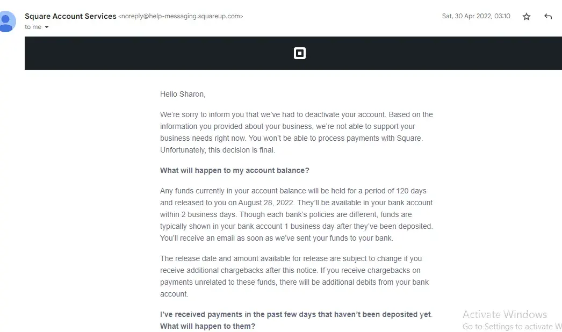
Task: Star this Square Account Services email
Action: click(527, 17)
